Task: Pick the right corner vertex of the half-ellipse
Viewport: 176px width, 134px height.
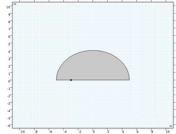Action: click(x=129, y=80)
